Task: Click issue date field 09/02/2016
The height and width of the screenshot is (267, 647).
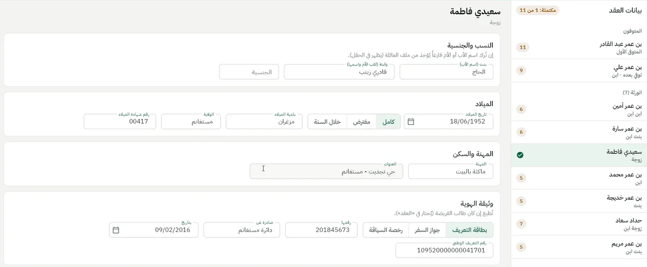Action: click(x=154, y=230)
